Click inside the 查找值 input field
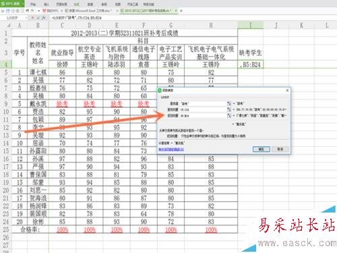The image size is (337, 253). 203,103
